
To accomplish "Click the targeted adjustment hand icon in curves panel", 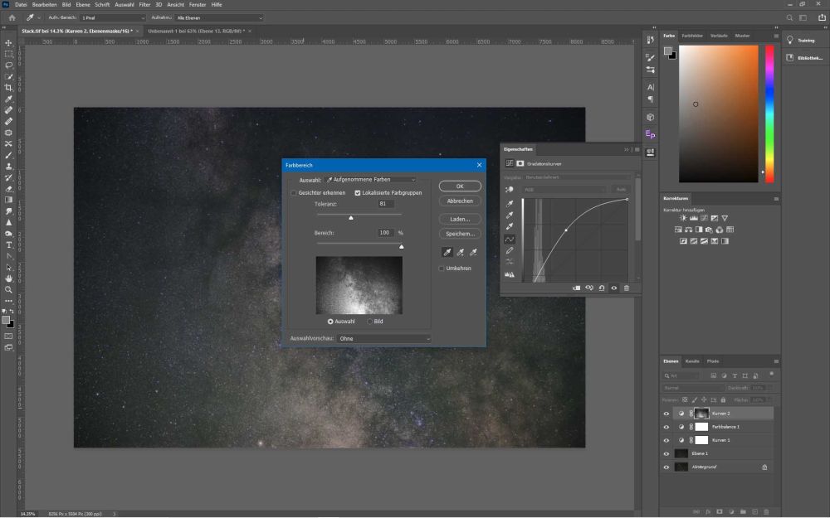I will 509,189.
